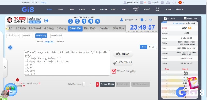Open the Mini Games icon
The width and height of the screenshot is (207, 100).
11,90
